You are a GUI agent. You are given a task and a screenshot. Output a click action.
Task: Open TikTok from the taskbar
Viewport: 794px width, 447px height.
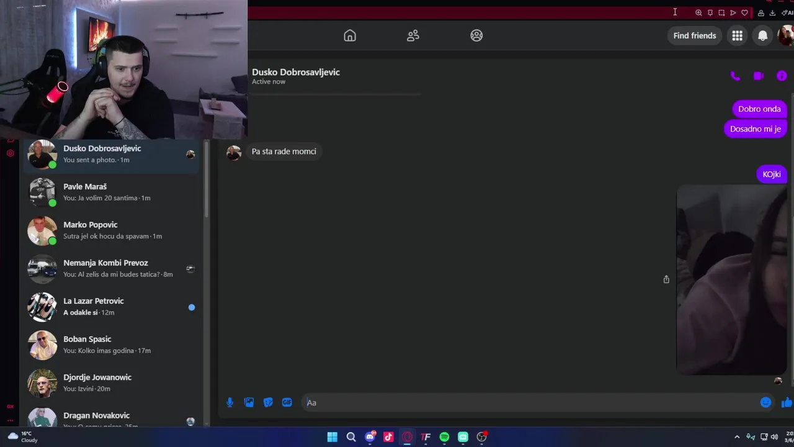pos(388,437)
